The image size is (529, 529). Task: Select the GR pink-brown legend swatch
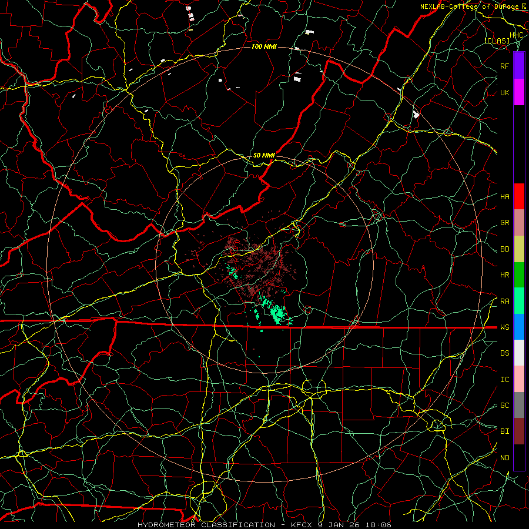coord(519,223)
